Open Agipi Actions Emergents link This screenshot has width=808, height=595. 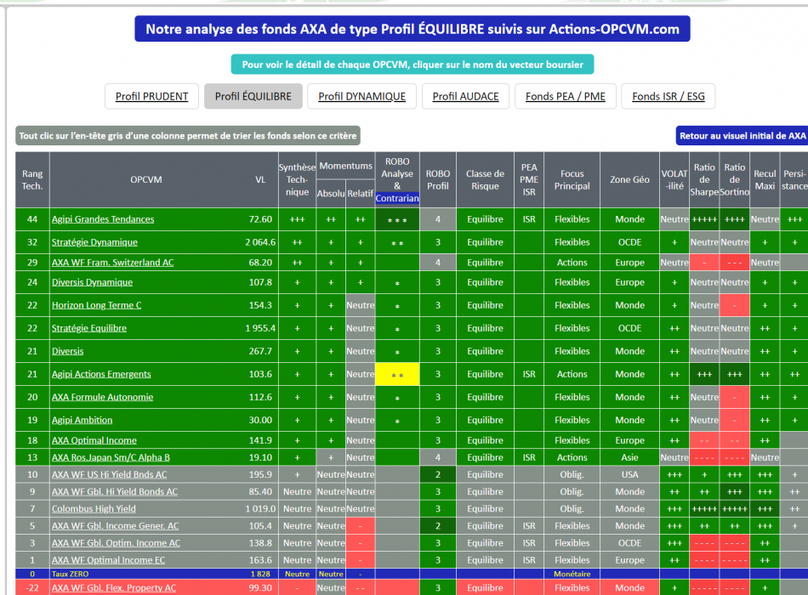pyautogui.click(x=101, y=374)
